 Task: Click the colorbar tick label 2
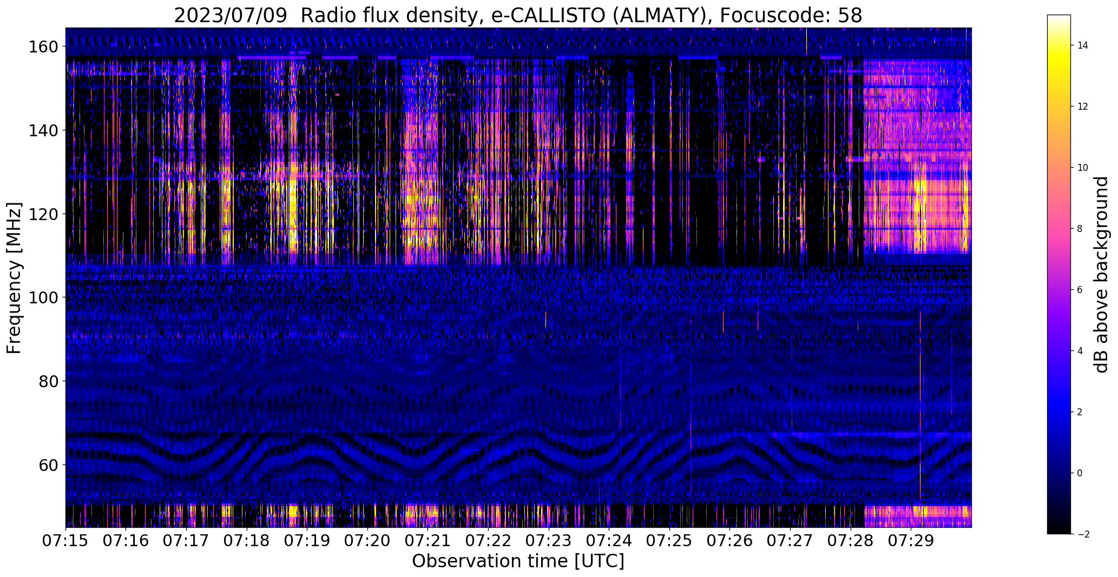(1080, 412)
